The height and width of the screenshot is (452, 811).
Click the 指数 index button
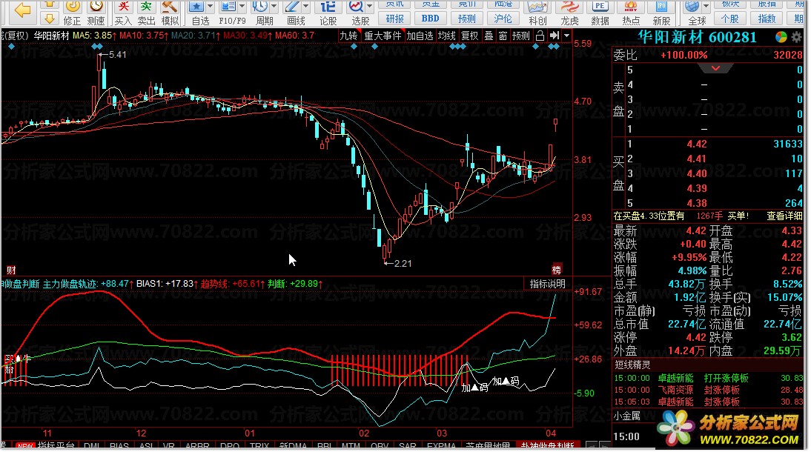[x=767, y=19]
